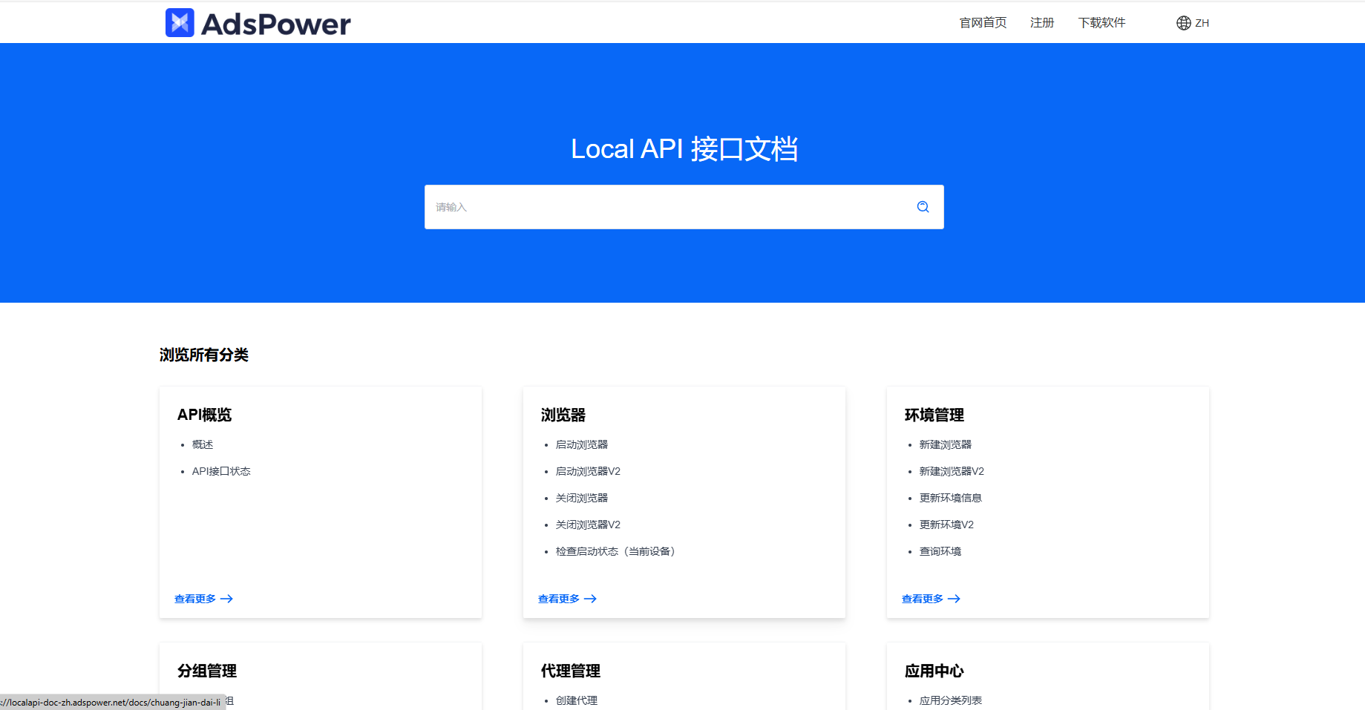1365x710 pixels.
Task: Open the API接口状态 doc link
Action: [221, 471]
